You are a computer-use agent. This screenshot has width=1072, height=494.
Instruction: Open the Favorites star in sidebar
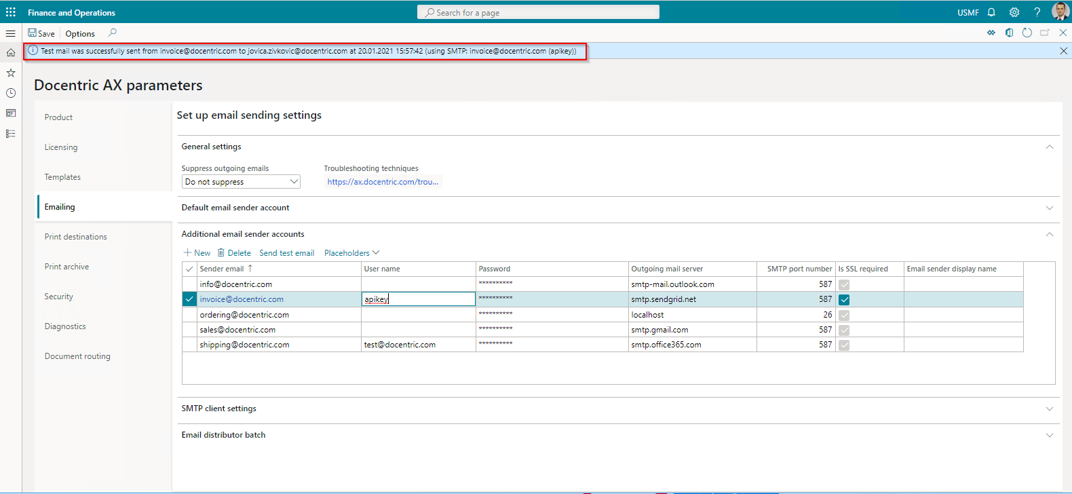click(x=11, y=73)
